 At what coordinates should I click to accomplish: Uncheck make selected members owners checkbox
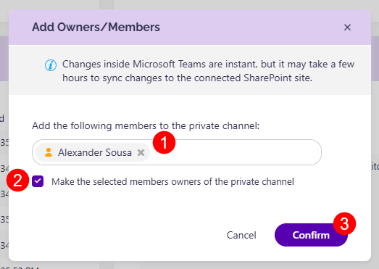click(x=38, y=181)
